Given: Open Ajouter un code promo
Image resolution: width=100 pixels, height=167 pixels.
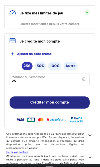Looking at the screenshot, I should coord(34,54).
